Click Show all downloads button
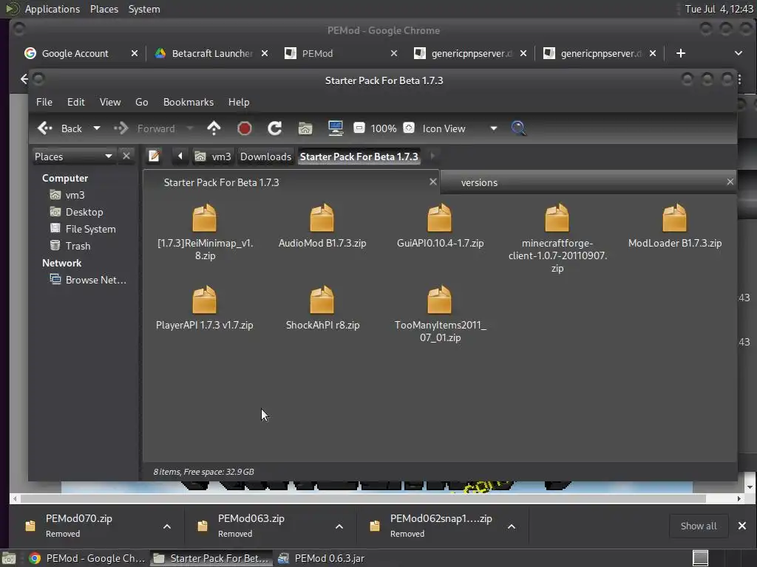The image size is (757, 567). [x=698, y=526]
